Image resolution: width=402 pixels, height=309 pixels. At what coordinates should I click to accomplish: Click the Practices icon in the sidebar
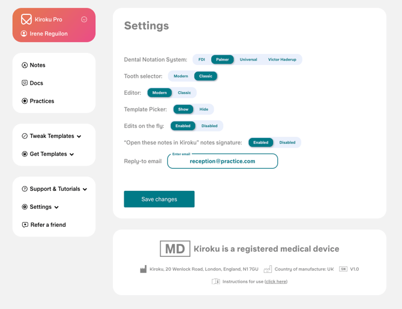(x=25, y=101)
